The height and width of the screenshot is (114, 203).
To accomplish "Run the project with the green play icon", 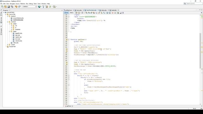I will [x=50, y=7].
